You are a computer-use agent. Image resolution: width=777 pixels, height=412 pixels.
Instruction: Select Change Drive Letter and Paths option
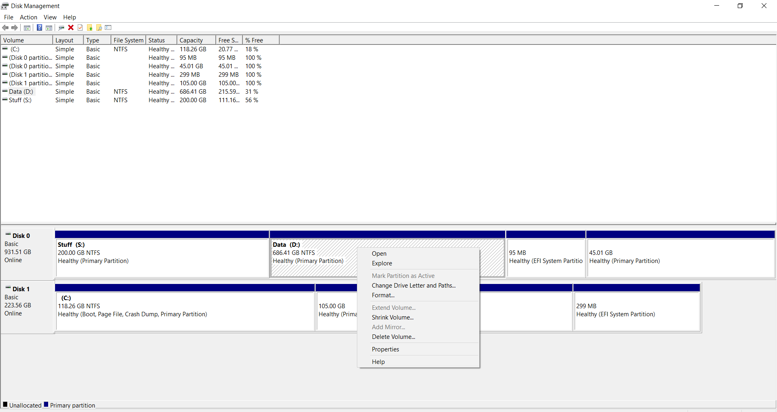pyautogui.click(x=414, y=286)
